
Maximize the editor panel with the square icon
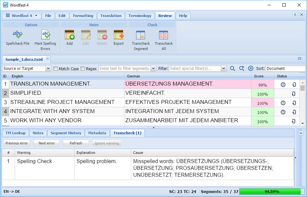pos(299,58)
